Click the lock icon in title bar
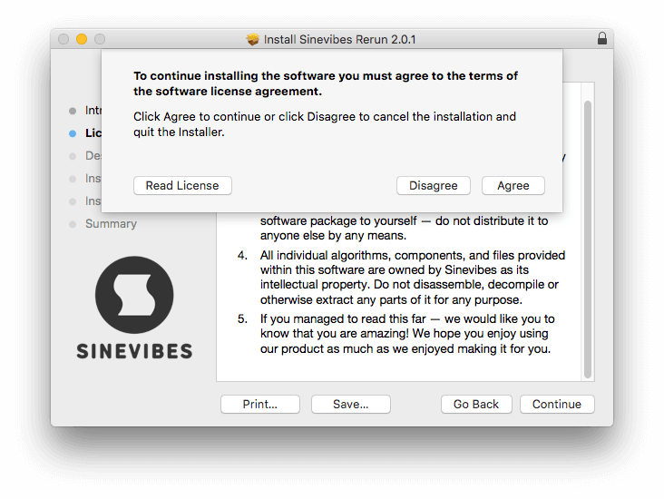 coord(601,38)
